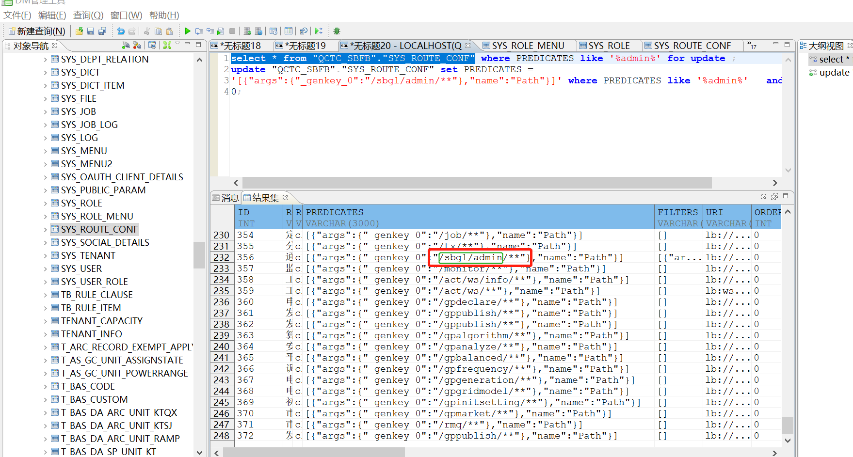The height and width of the screenshot is (457, 853).
Task: Click the Rollback transaction database icon
Action: click(x=258, y=31)
